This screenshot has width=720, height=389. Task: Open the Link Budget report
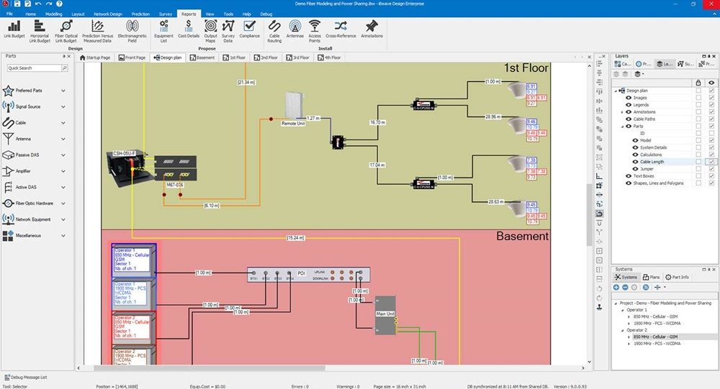point(14,29)
